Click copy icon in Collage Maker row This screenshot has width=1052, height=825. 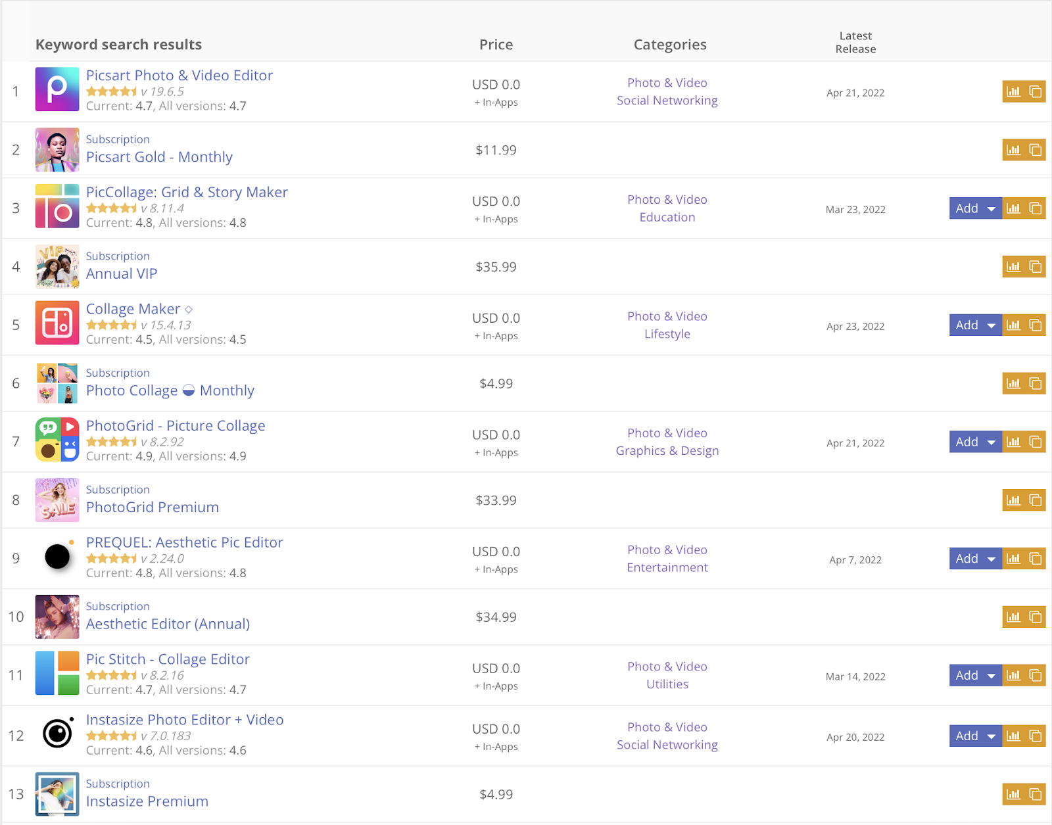click(1036, 325)
